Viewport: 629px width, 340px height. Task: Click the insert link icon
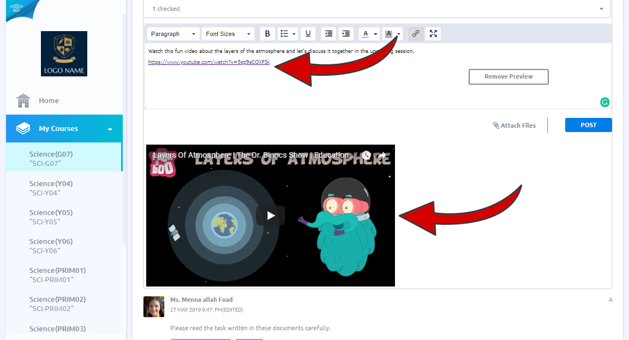pos(416,34)
